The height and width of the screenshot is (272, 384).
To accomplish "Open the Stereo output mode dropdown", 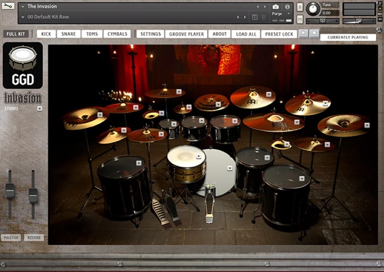I will [x=40, y=108].
